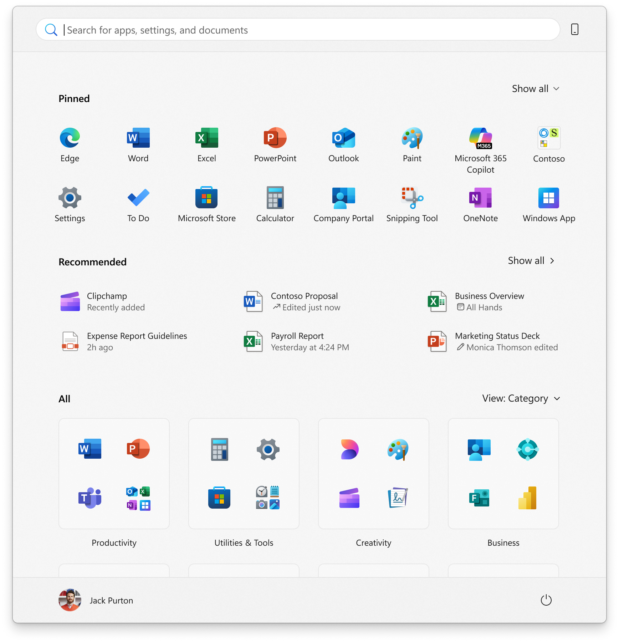Launch Paint from the Pinned row

tap(412, 144)
